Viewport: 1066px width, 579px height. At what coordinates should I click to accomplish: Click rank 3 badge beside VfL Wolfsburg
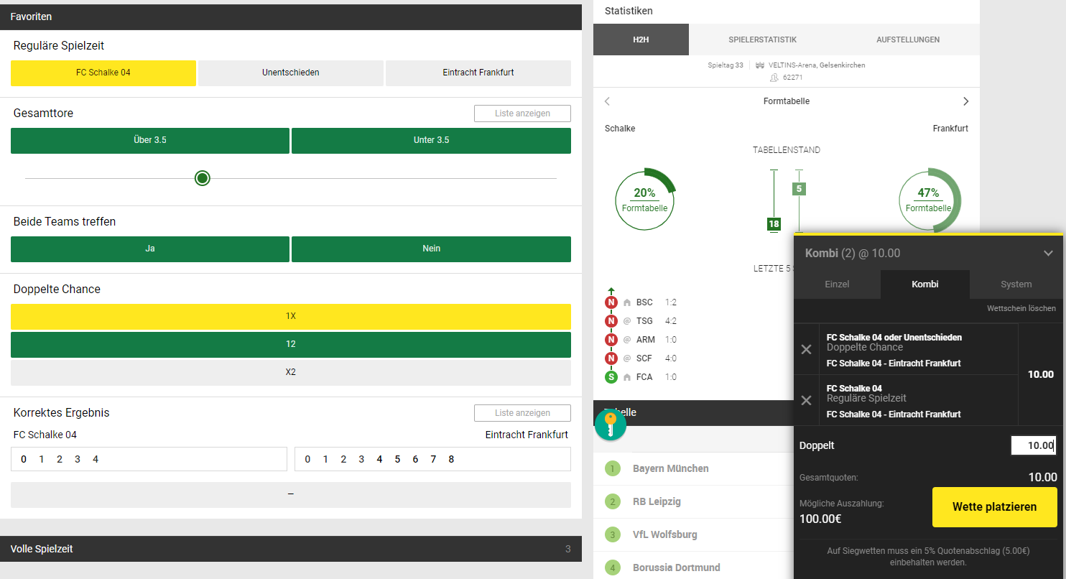[612, 534]
